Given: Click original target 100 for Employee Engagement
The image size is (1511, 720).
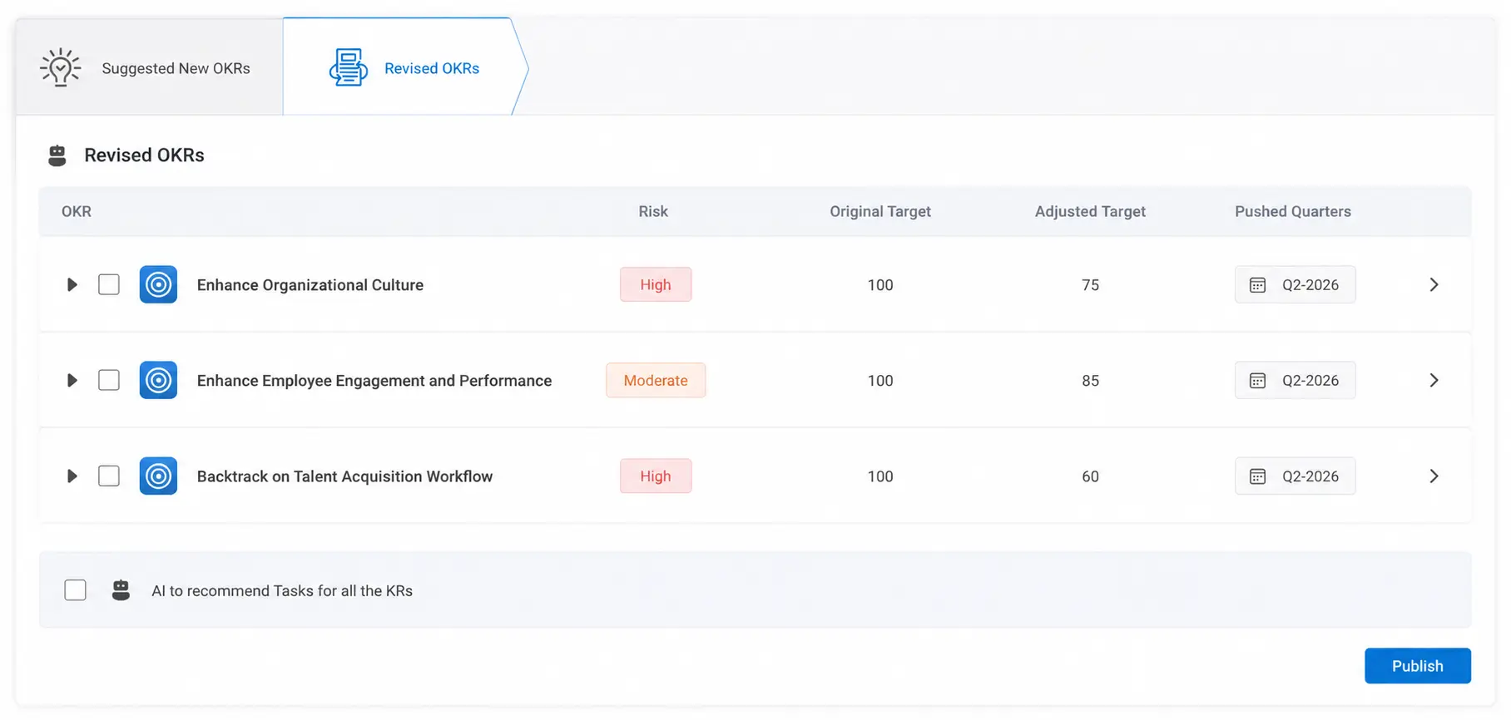Looking at the screenshot, I should pos(880,381).
